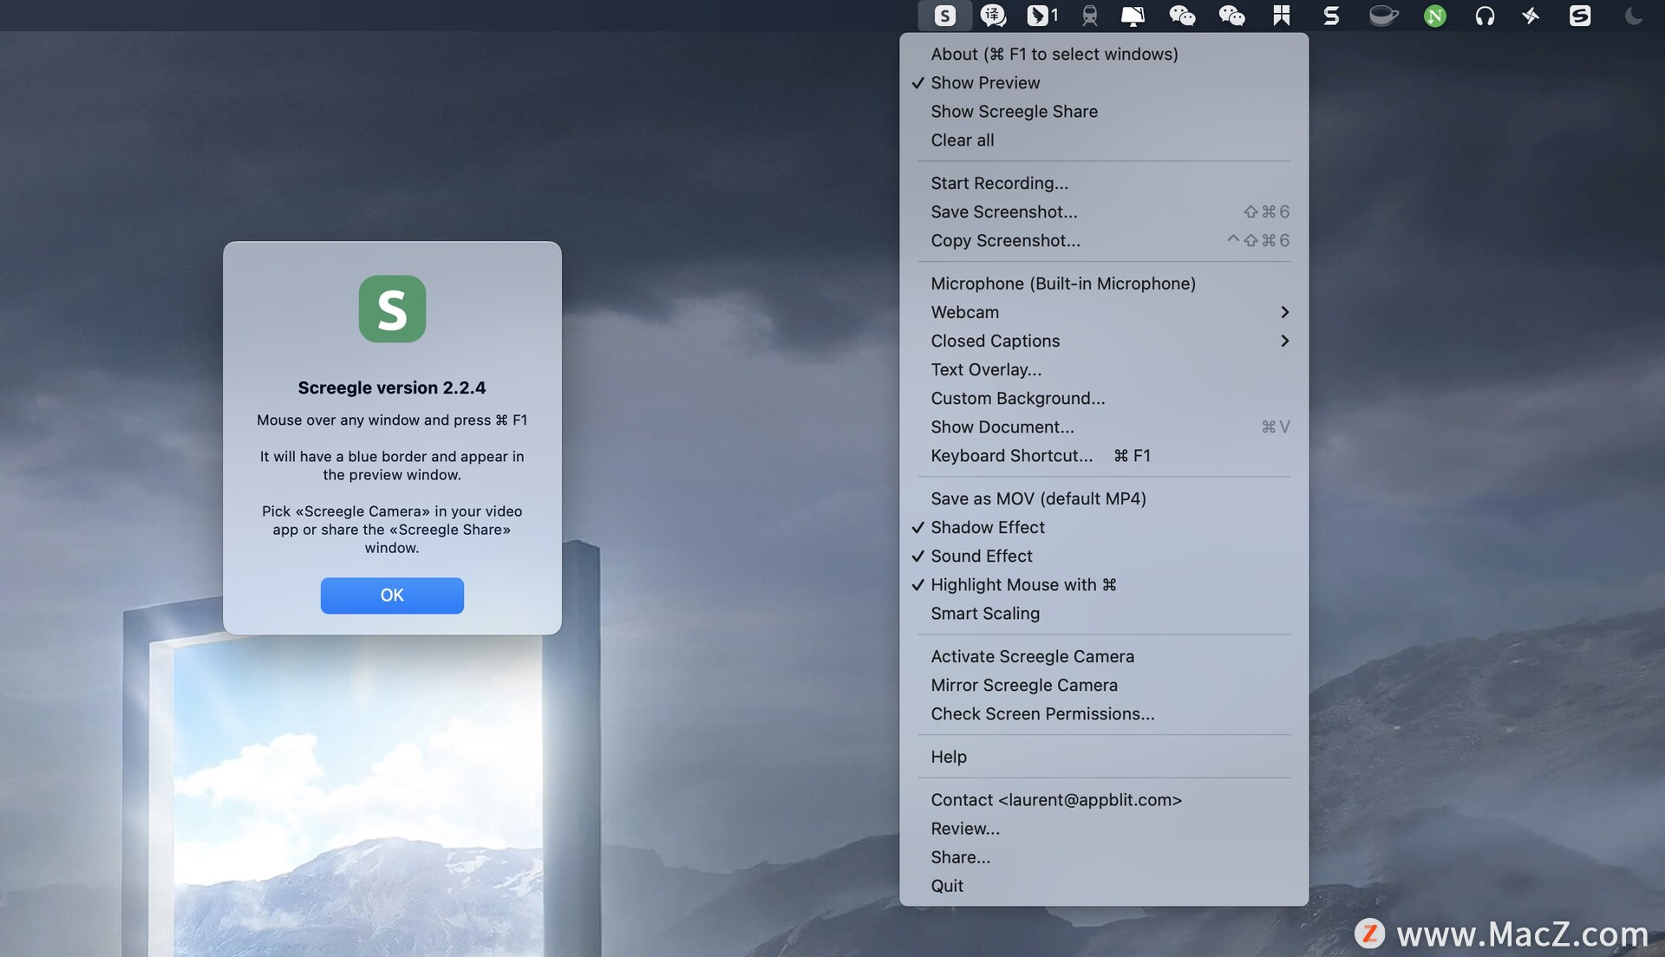Viewport: 1665px width, 957px height.
Task: Open Keyboard Shortcut... ⌘ F1 item
Action: (x=1103, y=455)
